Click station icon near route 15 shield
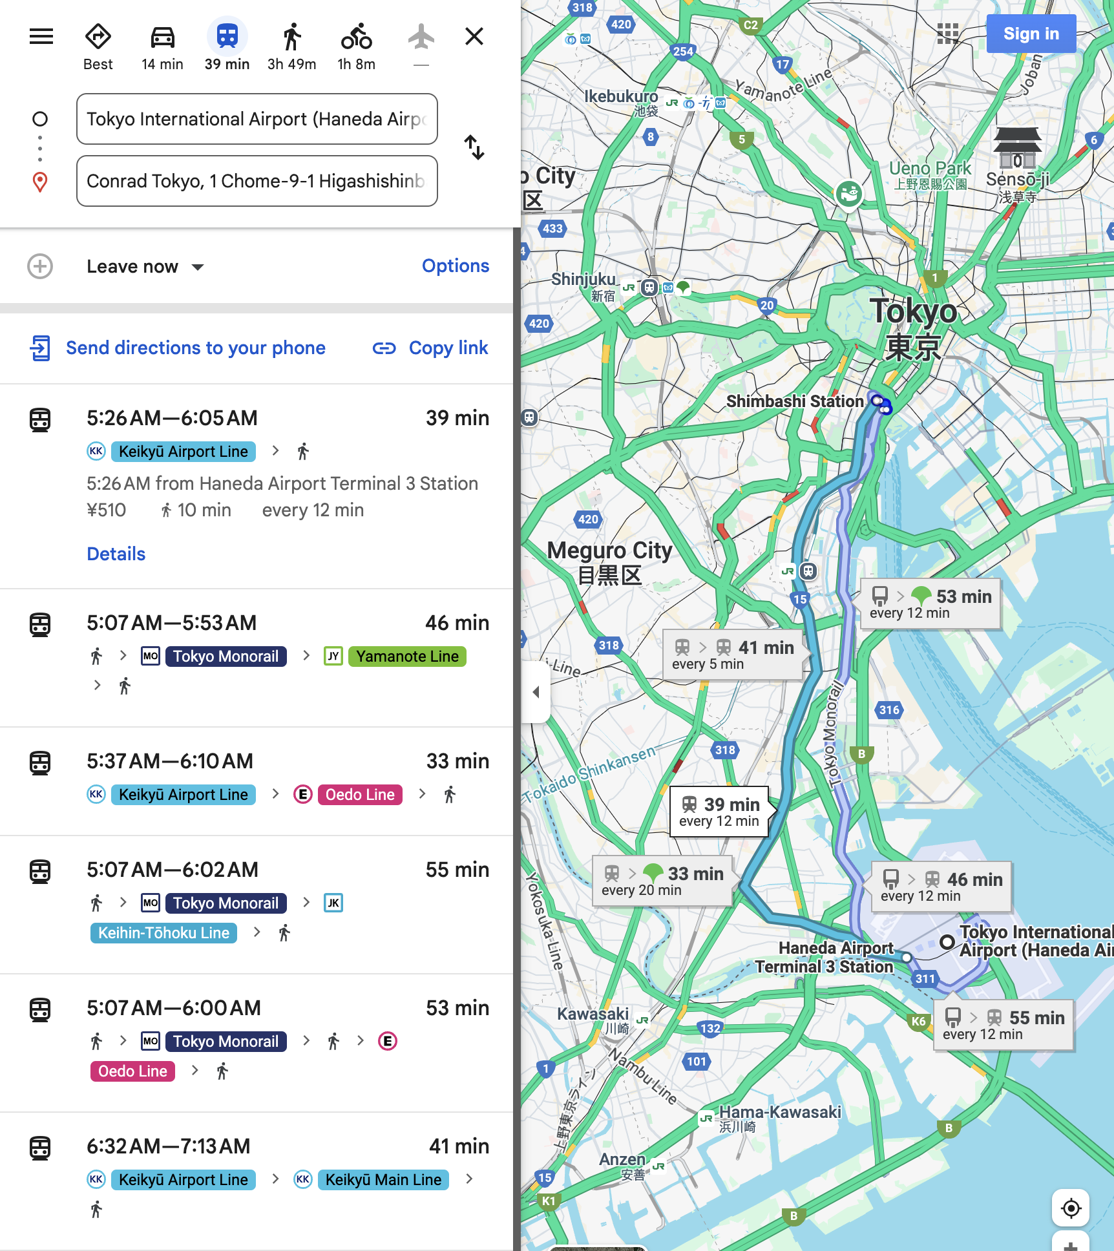Viewport: 1114px width, 1251px height. pyautogui.click(x=808, y=571)
